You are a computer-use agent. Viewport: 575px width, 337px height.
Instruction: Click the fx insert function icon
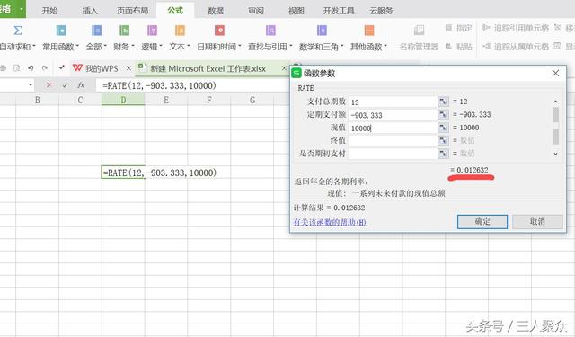(x=81, y=85)
